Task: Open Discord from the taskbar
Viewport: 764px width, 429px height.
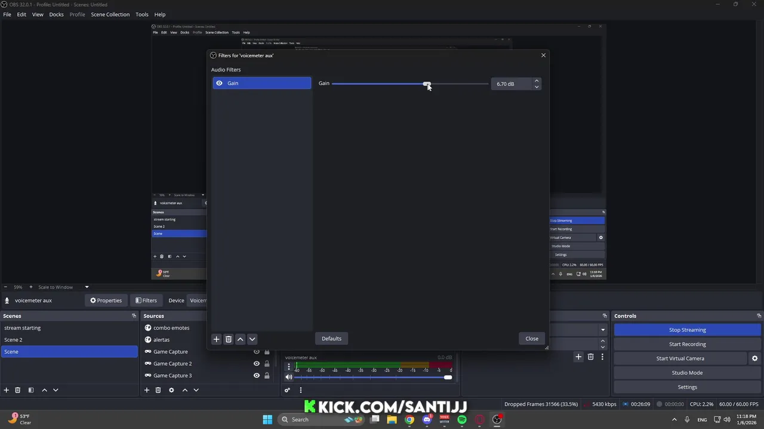Action: tap(427, 419)
